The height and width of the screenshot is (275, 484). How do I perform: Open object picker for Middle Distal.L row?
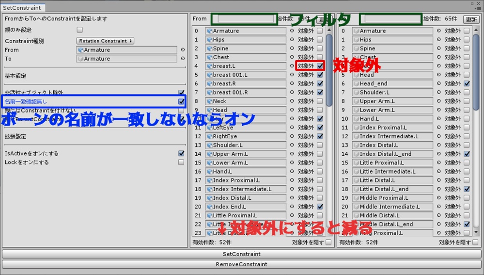[438, 215]
